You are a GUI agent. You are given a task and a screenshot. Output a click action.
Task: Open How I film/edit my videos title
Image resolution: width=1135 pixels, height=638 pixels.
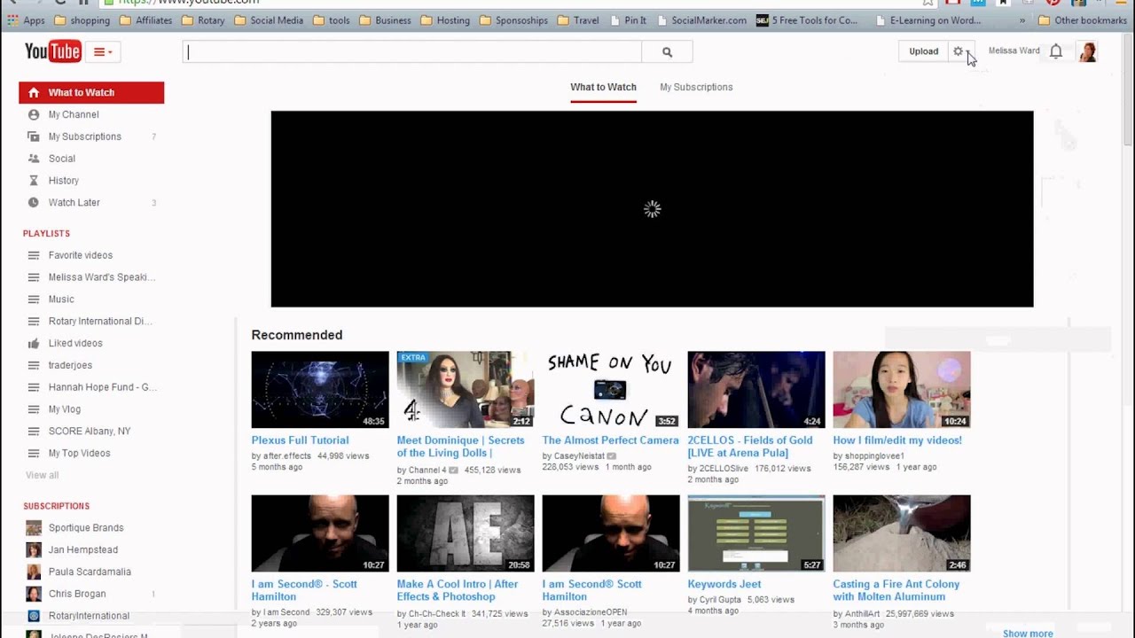click(x=897, y=440)
